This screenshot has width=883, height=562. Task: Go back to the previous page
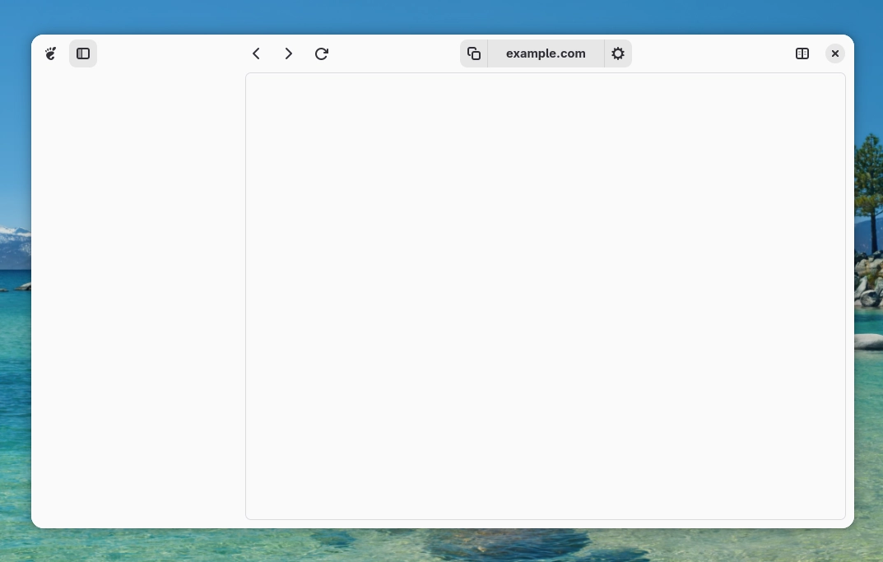pyautogui.click(x=256, y=53)
